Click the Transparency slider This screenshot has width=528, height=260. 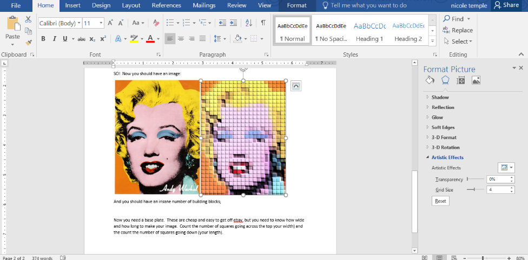click(475, 180)
